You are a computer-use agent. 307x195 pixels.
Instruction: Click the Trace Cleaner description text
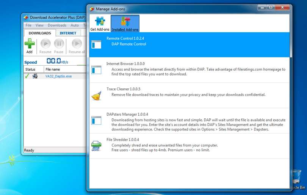pos(188,95)
